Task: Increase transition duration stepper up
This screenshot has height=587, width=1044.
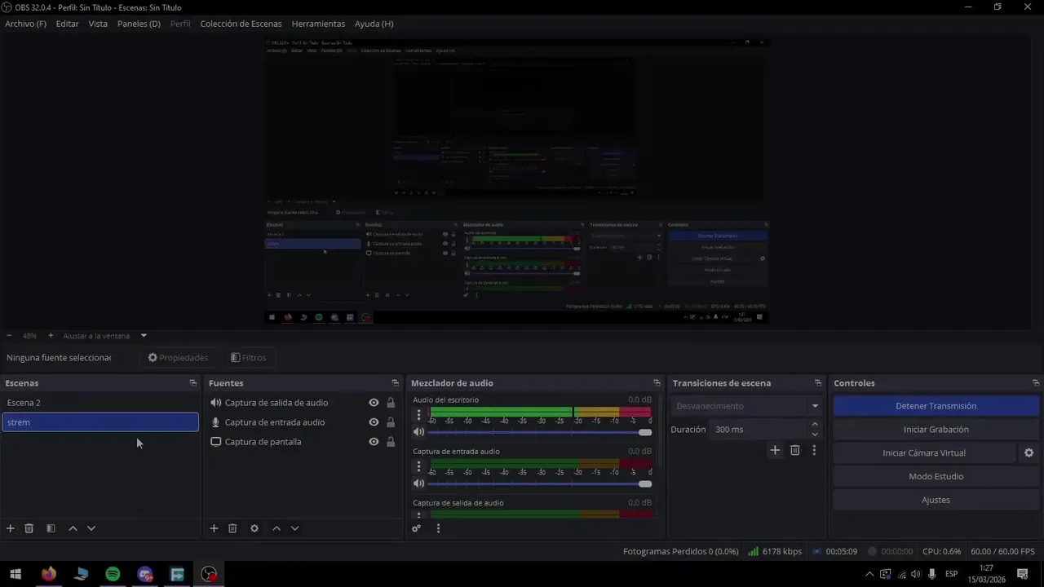Action: pos(815,424)
